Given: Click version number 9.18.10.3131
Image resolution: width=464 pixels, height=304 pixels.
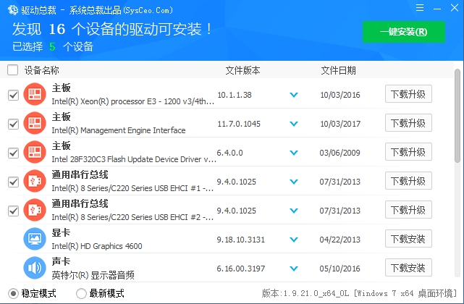Looking at the screenshot, I should pyautogui.click(x=240, y=240).
